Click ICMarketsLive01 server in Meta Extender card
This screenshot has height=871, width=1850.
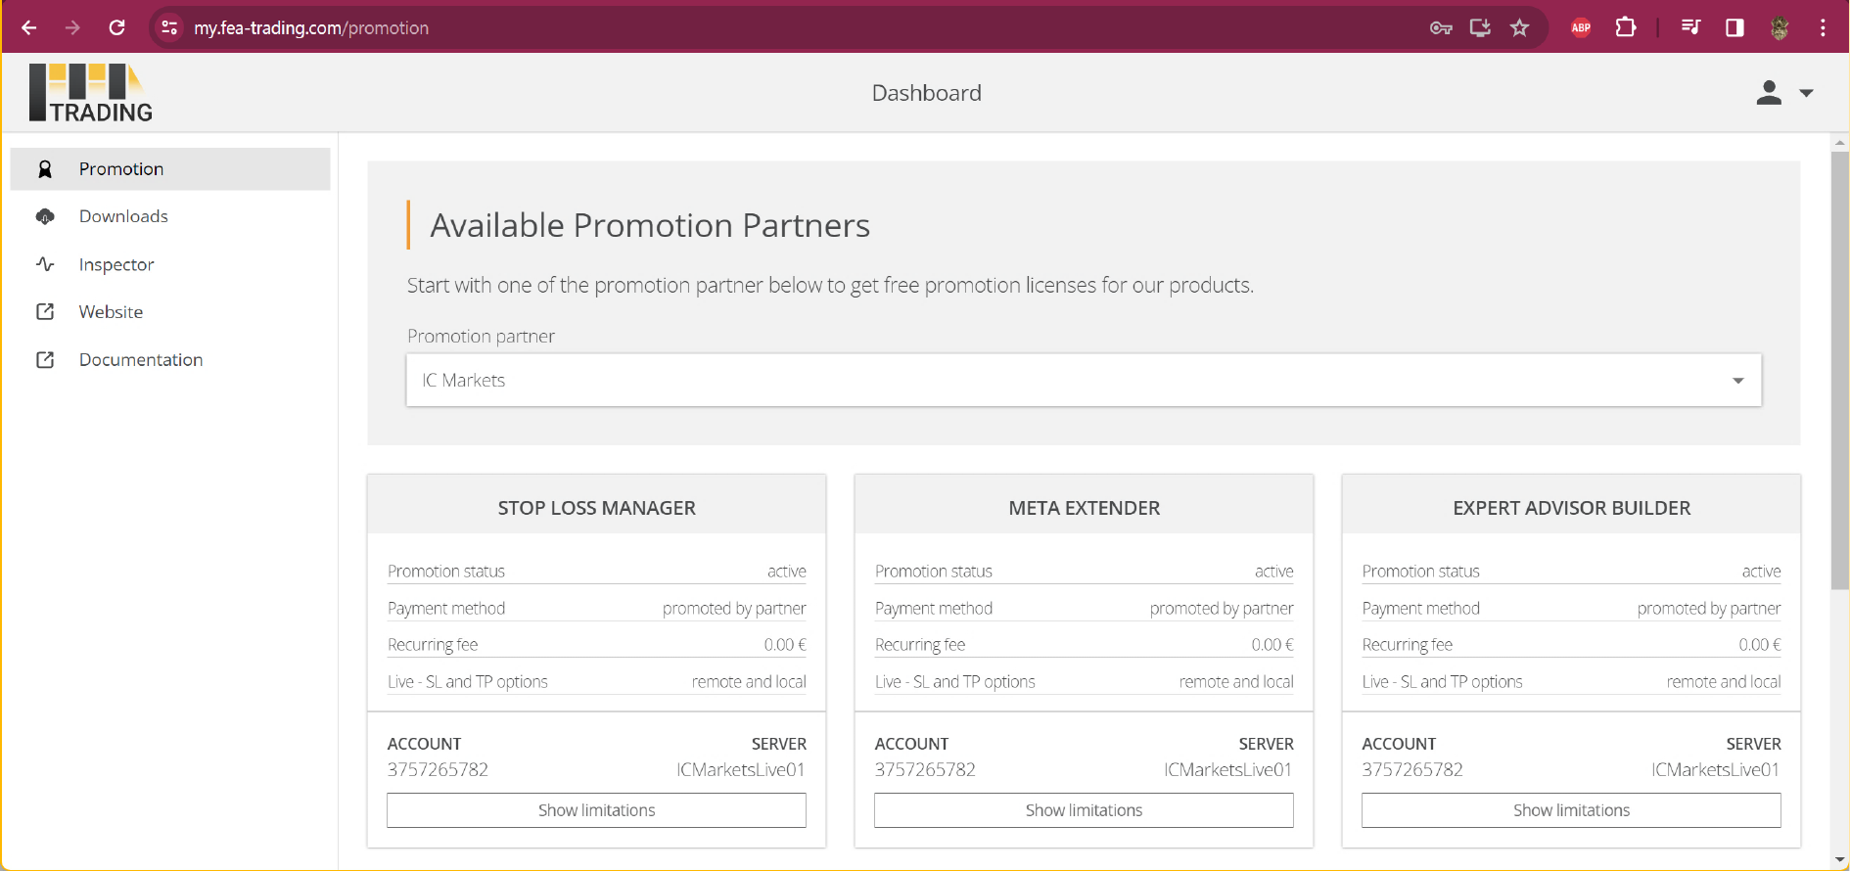[x=1227, y=769]
